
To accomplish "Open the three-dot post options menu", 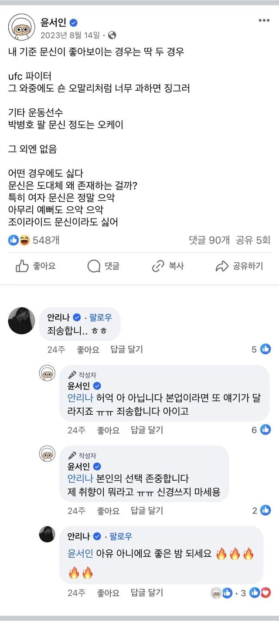I will (x=264, y=21).
